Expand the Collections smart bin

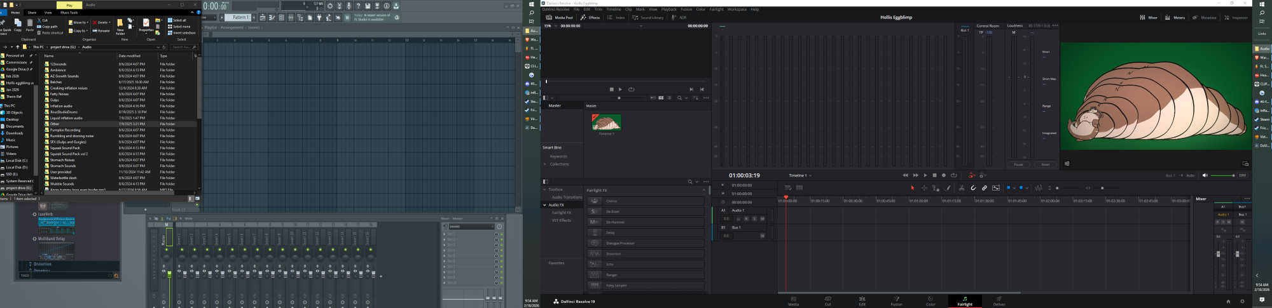tap(545, 164)
